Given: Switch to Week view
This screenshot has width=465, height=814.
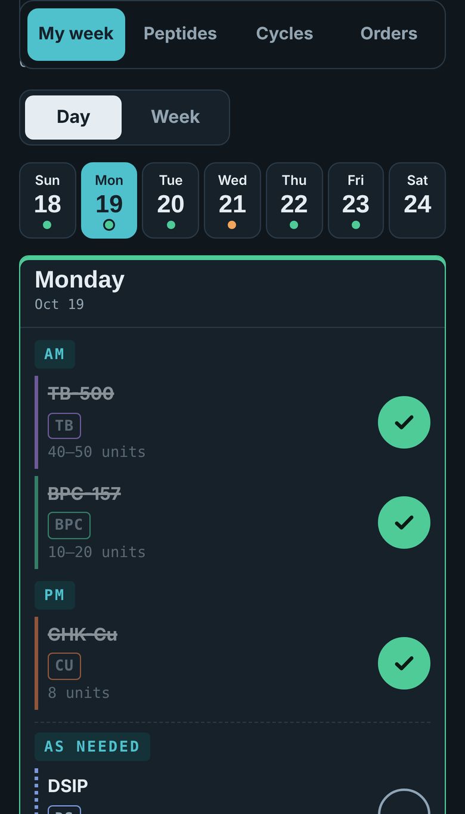Looking at the screenshot, I should click(175, 117).
